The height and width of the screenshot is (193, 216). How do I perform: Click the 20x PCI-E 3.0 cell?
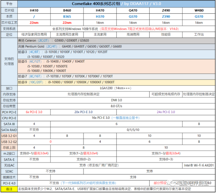(x=83, y=112)
